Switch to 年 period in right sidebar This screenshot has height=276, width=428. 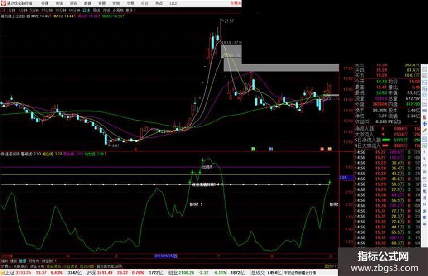coord(425,224)
